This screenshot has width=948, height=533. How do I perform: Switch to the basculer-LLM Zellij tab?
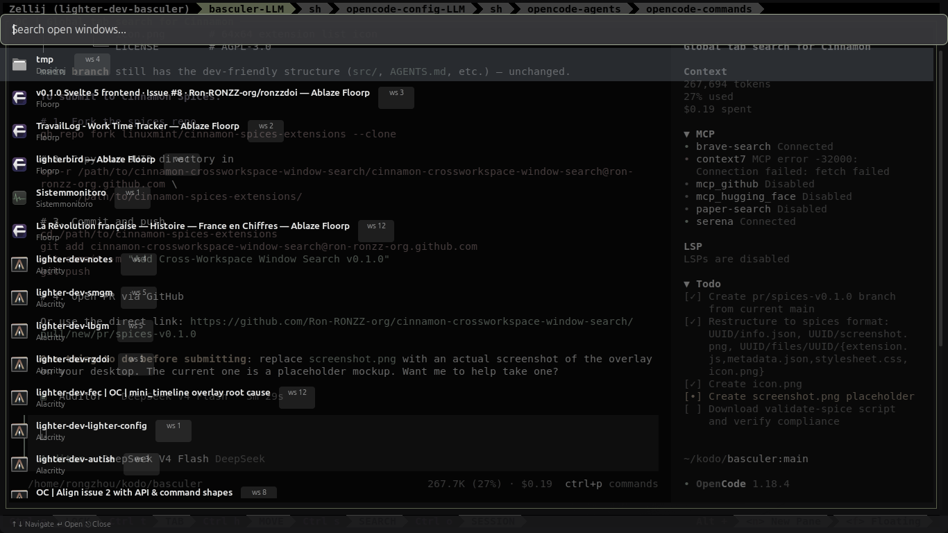coord(246,9)
